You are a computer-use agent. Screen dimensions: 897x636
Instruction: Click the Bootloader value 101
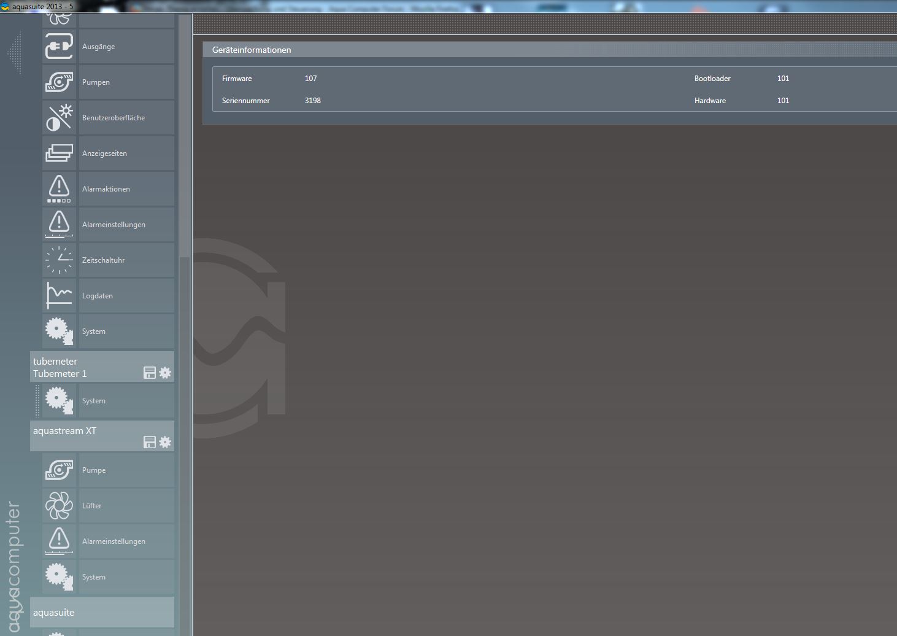coord(783,79)
